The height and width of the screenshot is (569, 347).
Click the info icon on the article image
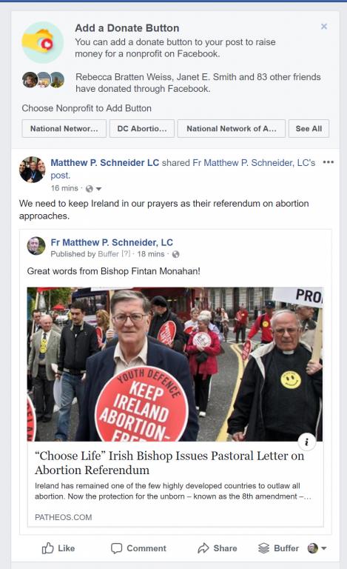click(x=307, y=442)
